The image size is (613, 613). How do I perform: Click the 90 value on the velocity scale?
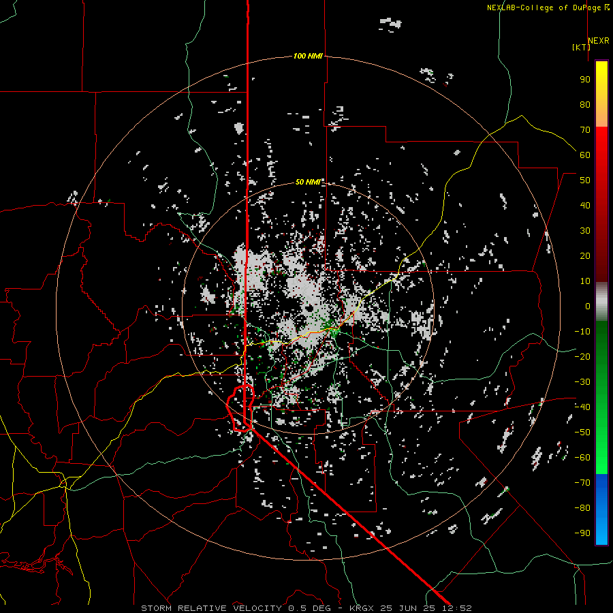pos(585,80)
